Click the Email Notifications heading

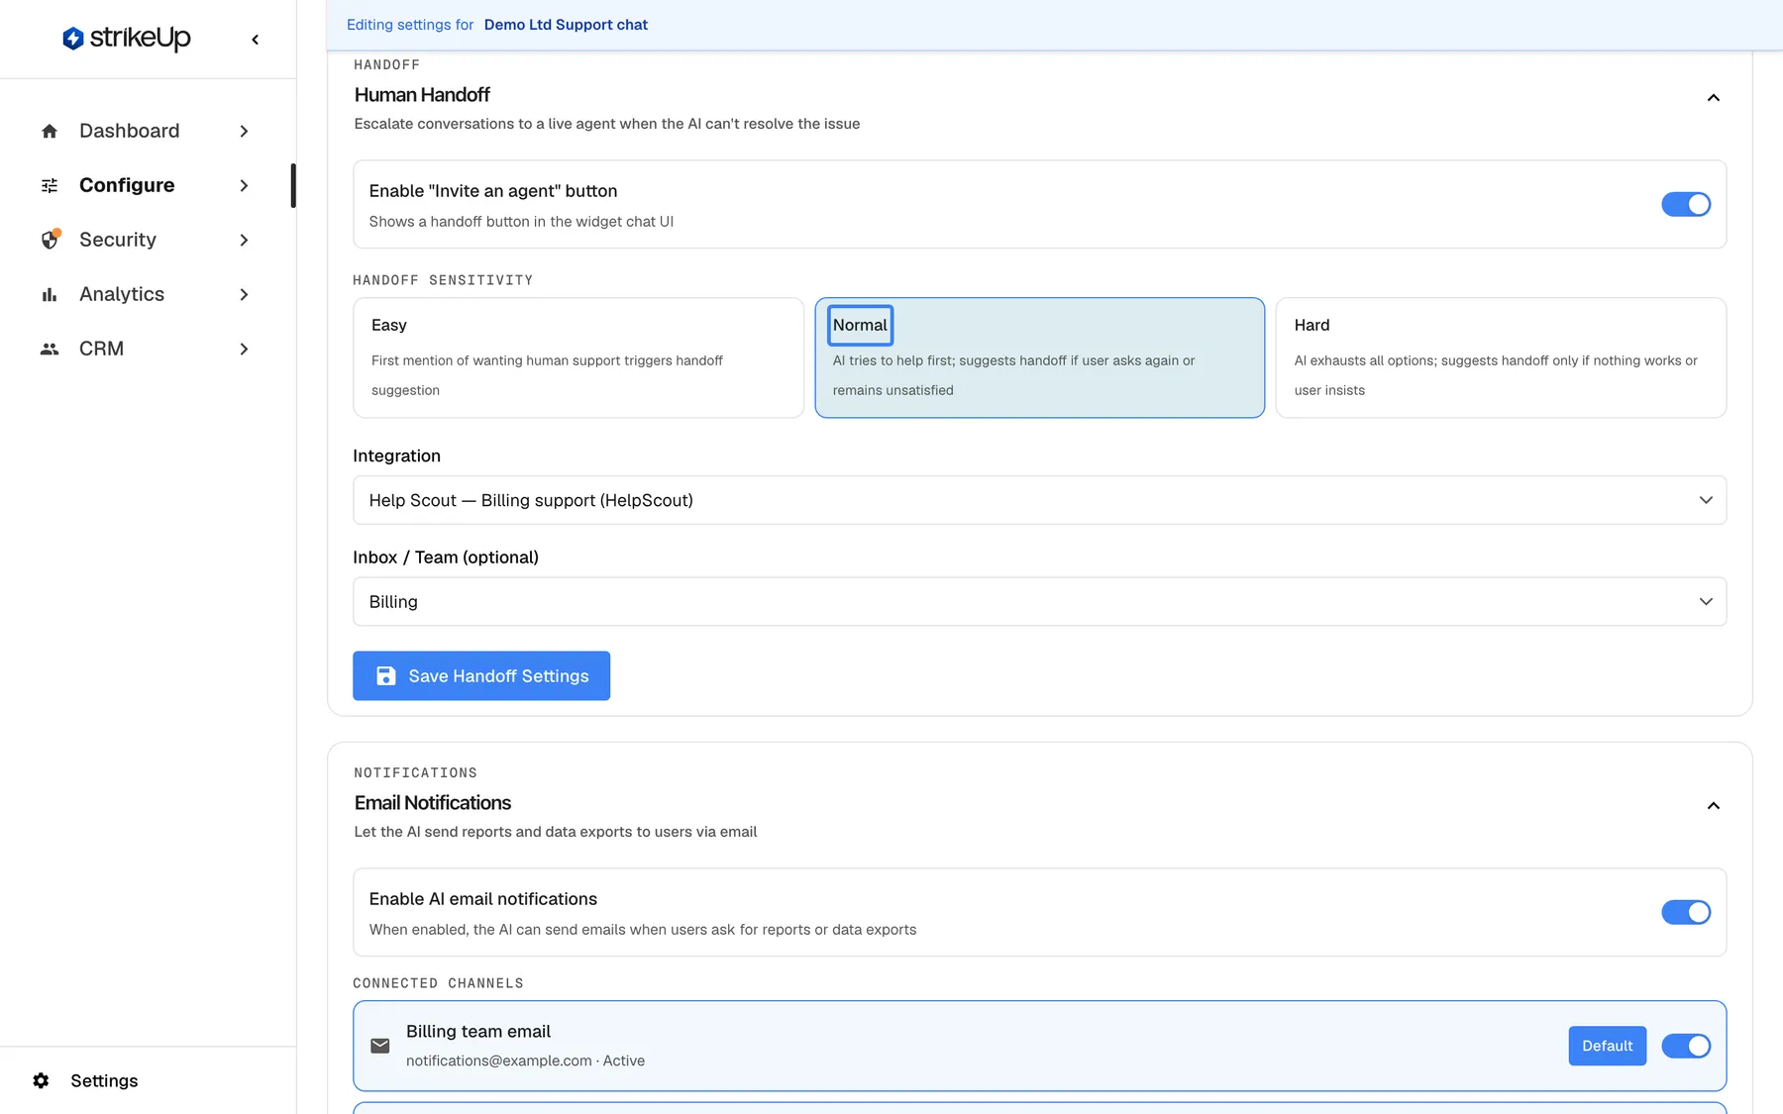coord(433,803)
